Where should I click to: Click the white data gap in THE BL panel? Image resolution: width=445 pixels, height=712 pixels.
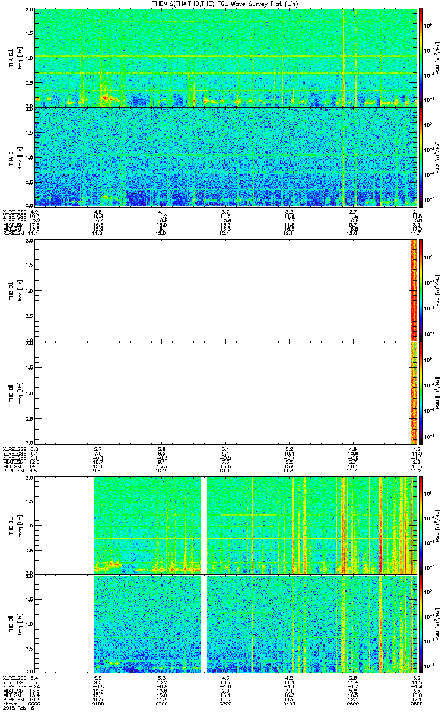pyautogui.click(x=204, y=525)
